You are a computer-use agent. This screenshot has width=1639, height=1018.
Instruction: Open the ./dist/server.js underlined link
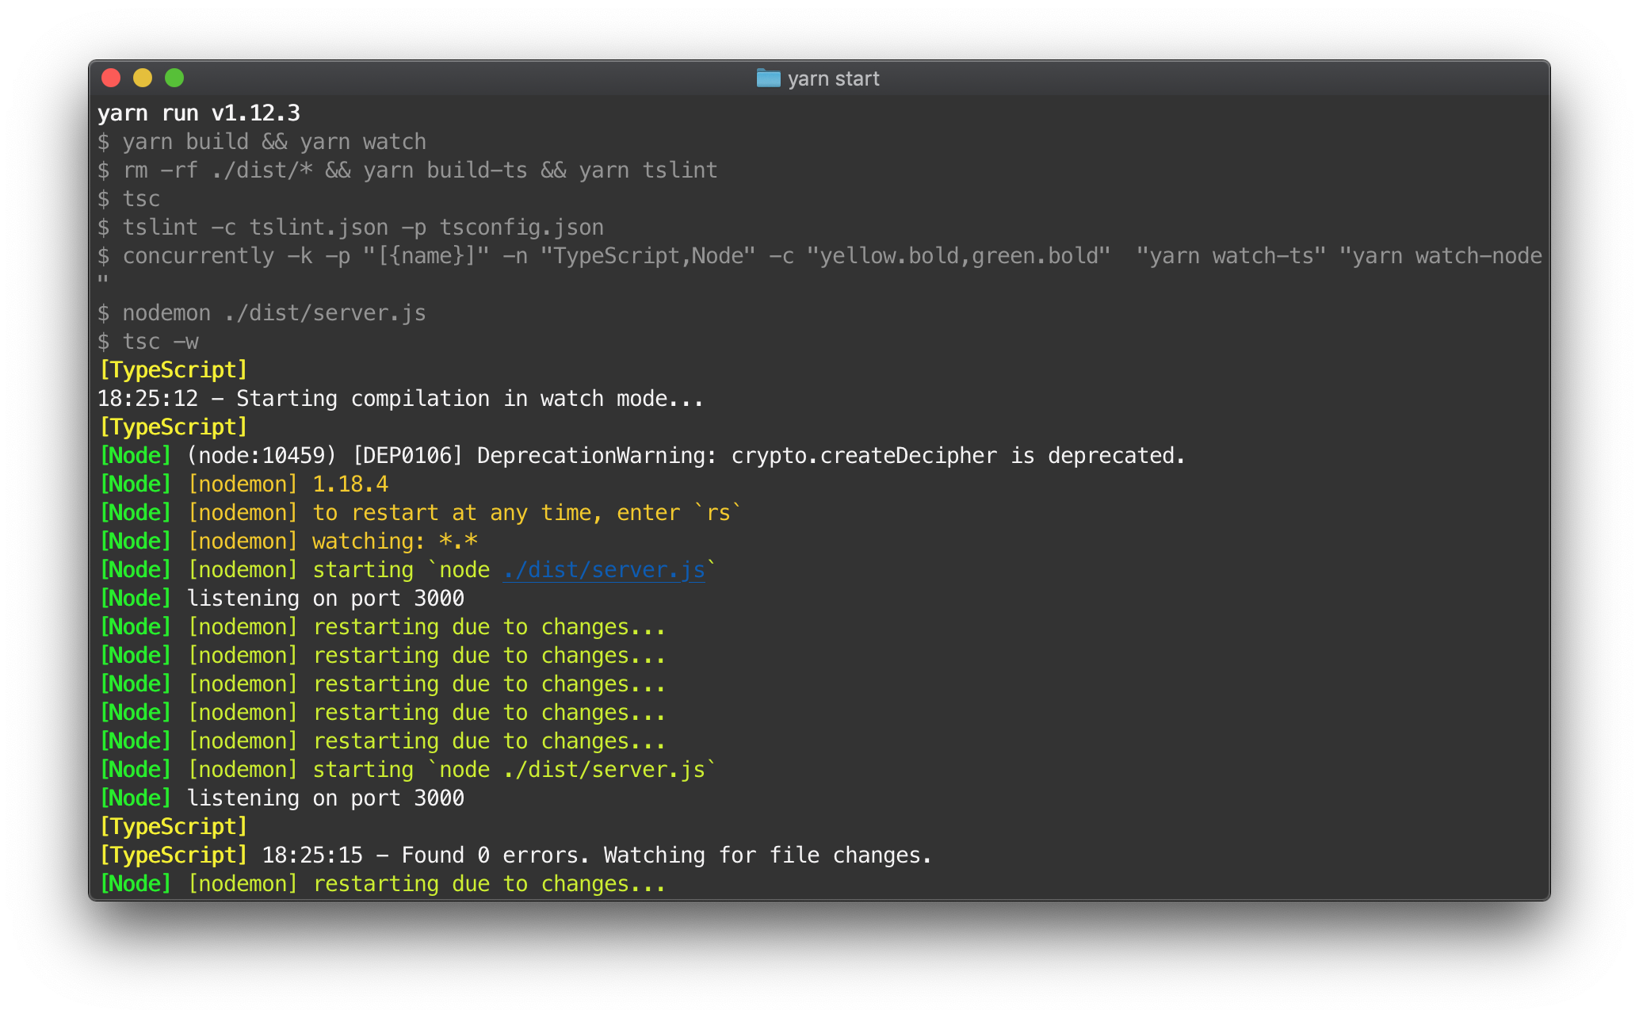(604, 570)
